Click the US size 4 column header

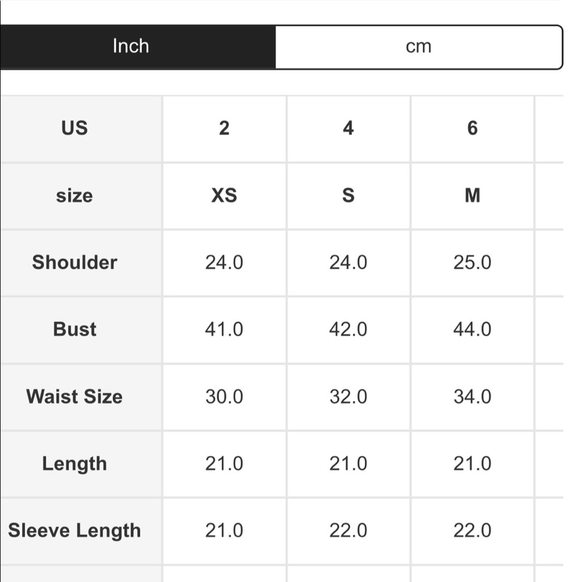(x=348, y=128)
